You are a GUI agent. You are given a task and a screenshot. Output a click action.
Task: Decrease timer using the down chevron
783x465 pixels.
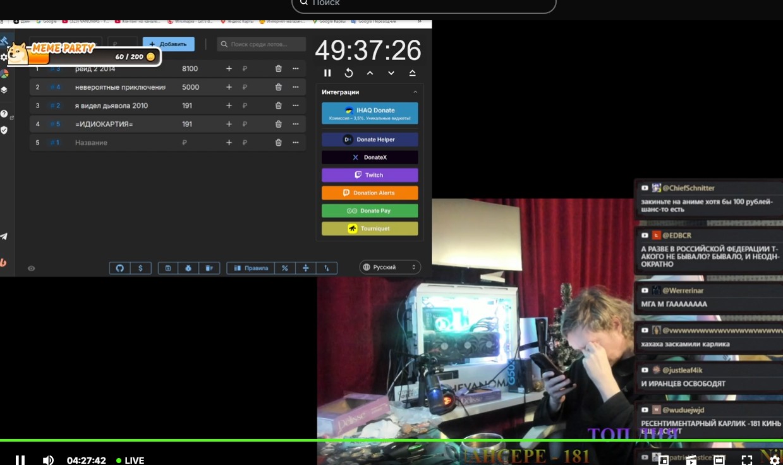[x=391, y=73]
